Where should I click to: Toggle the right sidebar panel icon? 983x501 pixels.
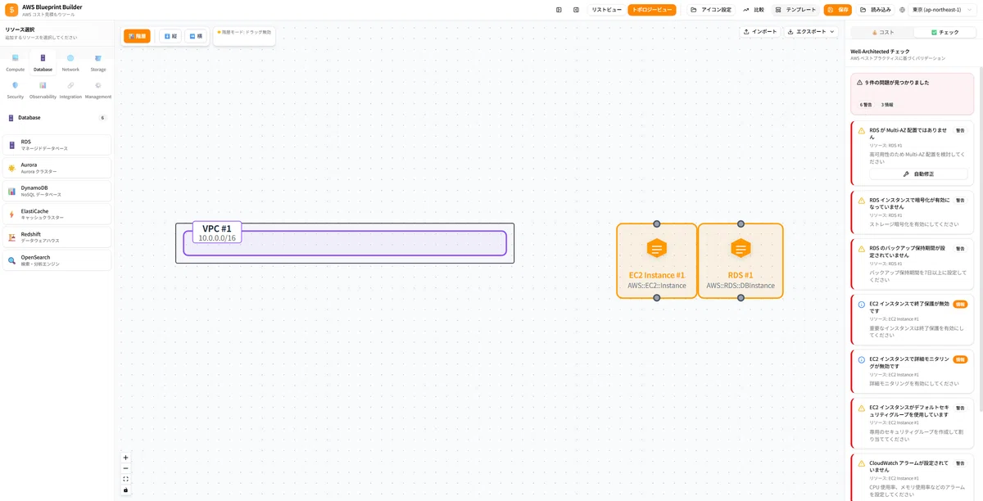[x=576, y=10]
